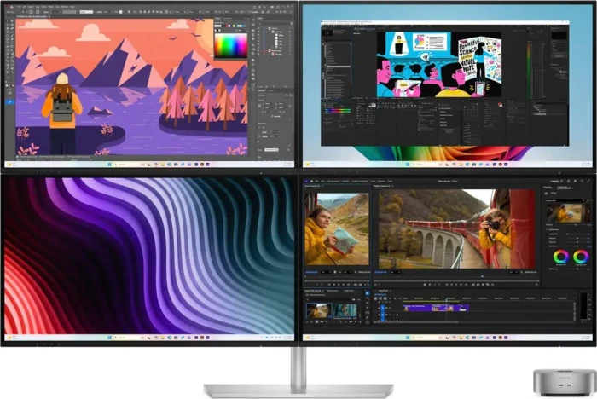Screen dimensions: 597x399
Task: Click the Highlight Tint color wheel
Action: [581, 257]
